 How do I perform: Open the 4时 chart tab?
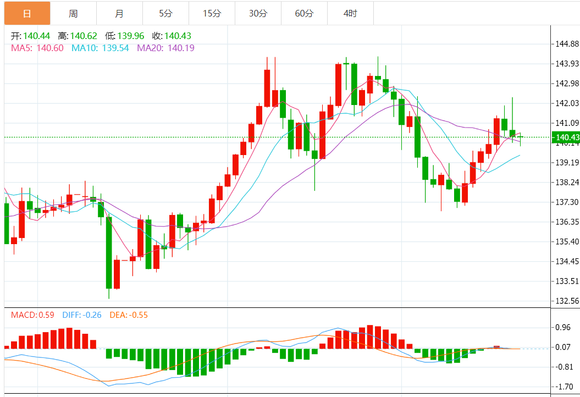tap(351, 13)
